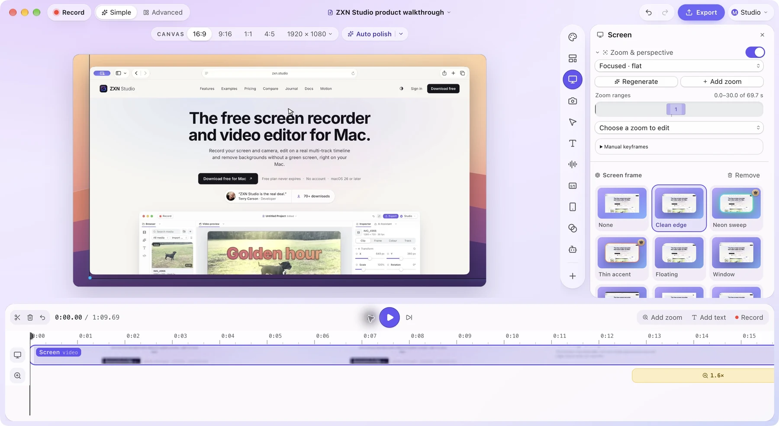Select the 4:5 canvas ratio

pos(270,34)
